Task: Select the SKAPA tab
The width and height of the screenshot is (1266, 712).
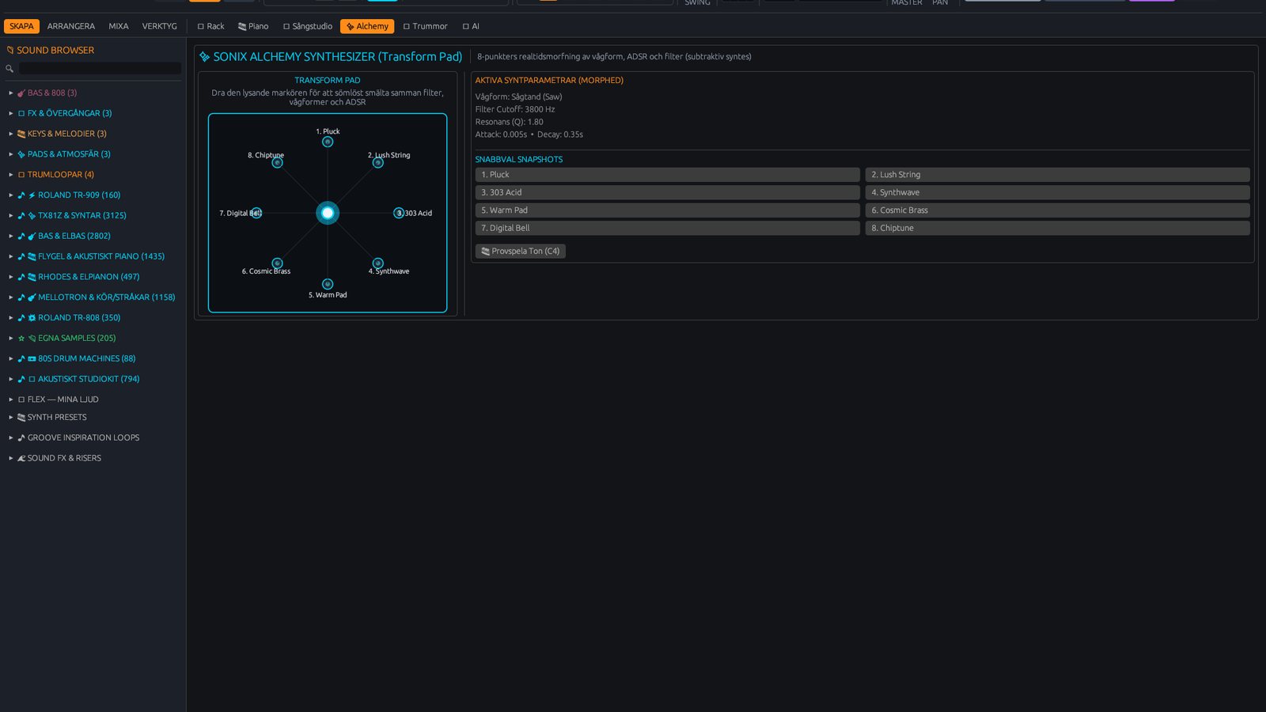Action: click(x=21, y=26)
